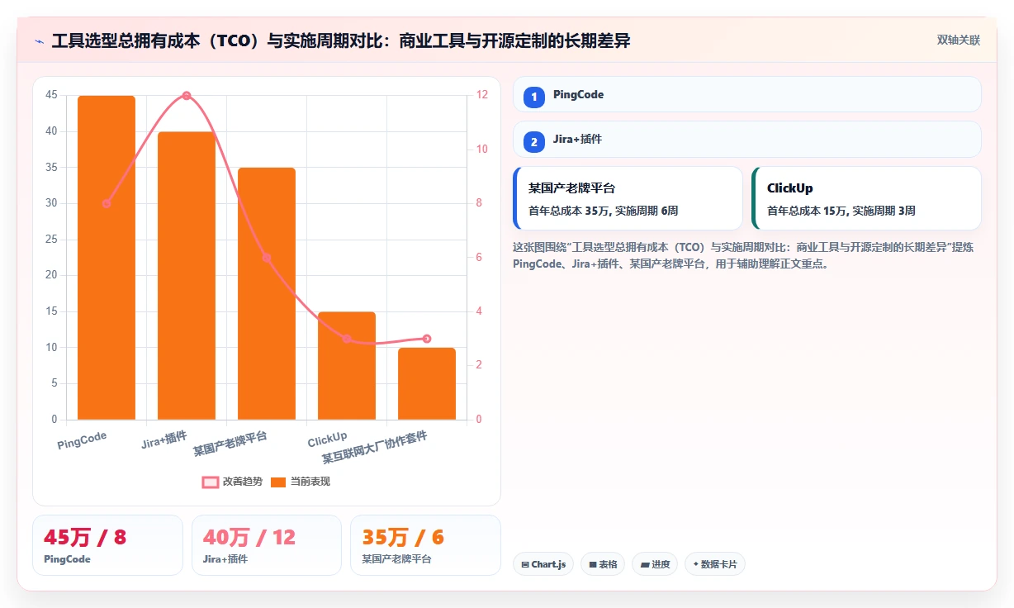Image resolution: width=1014 pixels, height=608 pixels.
Task: Click the orange 当前表现 legend swatch
Action: pos(278,482)
